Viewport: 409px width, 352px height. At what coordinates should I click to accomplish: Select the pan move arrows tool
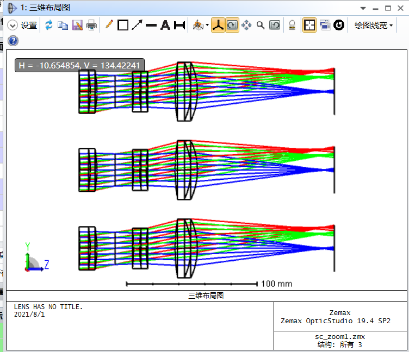click(x=246, y=26)
